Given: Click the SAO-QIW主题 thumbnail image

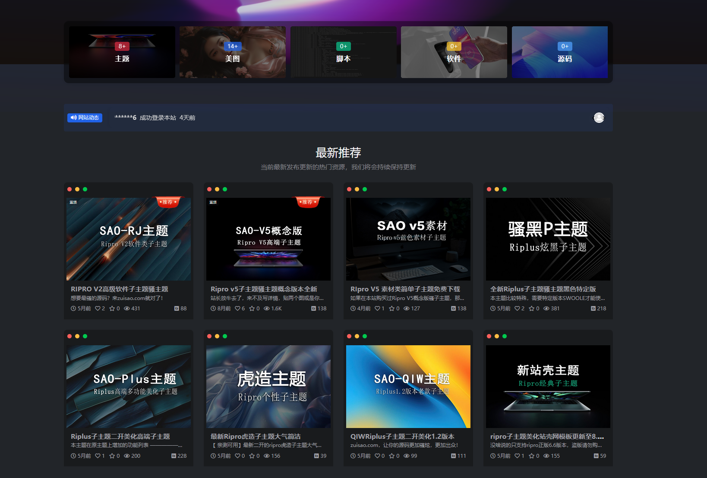Looking at the screenshot, I should pyautogui.click(x=408, y=387).
